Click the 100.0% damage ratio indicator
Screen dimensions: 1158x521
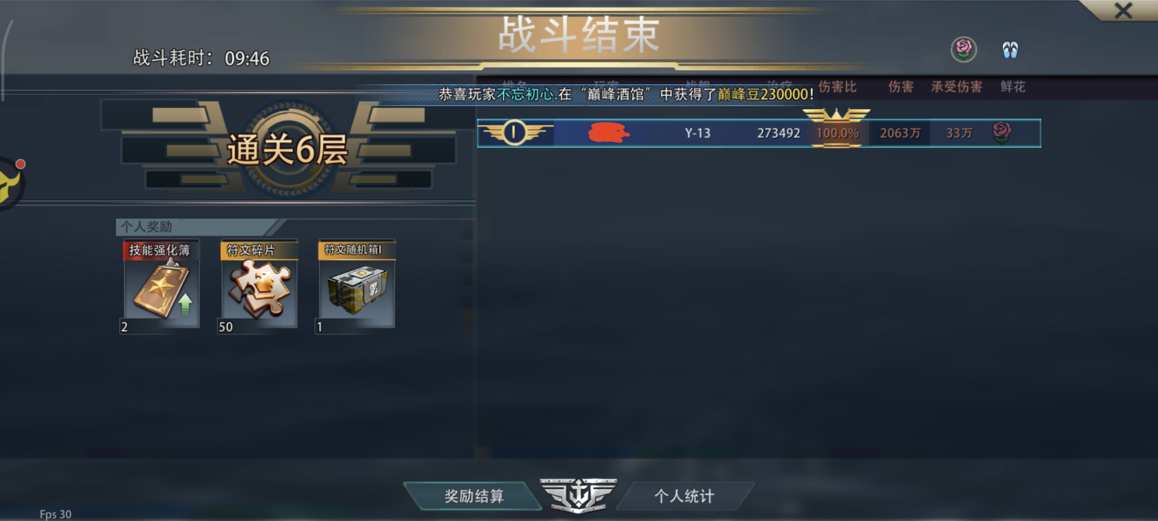click(x=837, y=133)
